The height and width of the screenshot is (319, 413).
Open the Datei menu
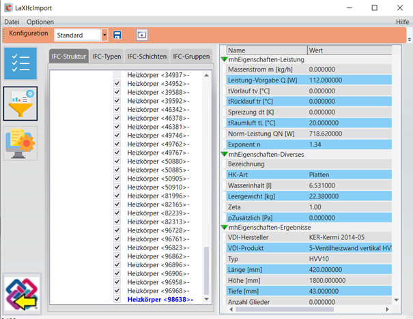pyautogui.click(x=12, y=22)
